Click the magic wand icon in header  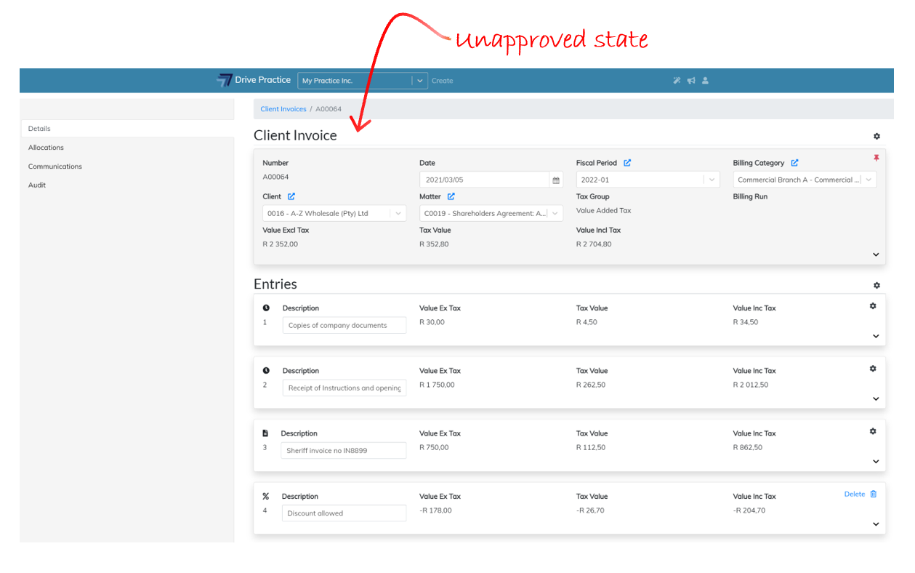[x=677, y=81]
